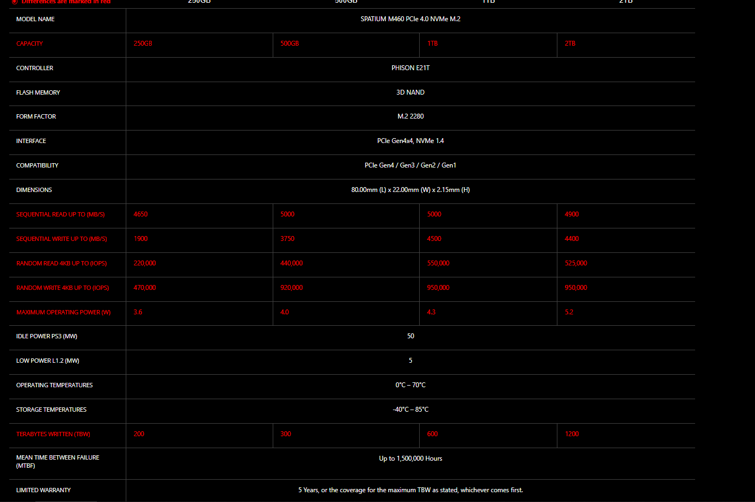Click the M.2 2280 form factor value
The width and height of the screenshot is (755, 502).
[410, 116]
